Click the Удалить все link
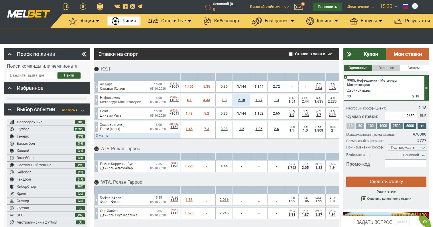Image resolution: width=433 pixels, height=227 pixels. [386, 192]
